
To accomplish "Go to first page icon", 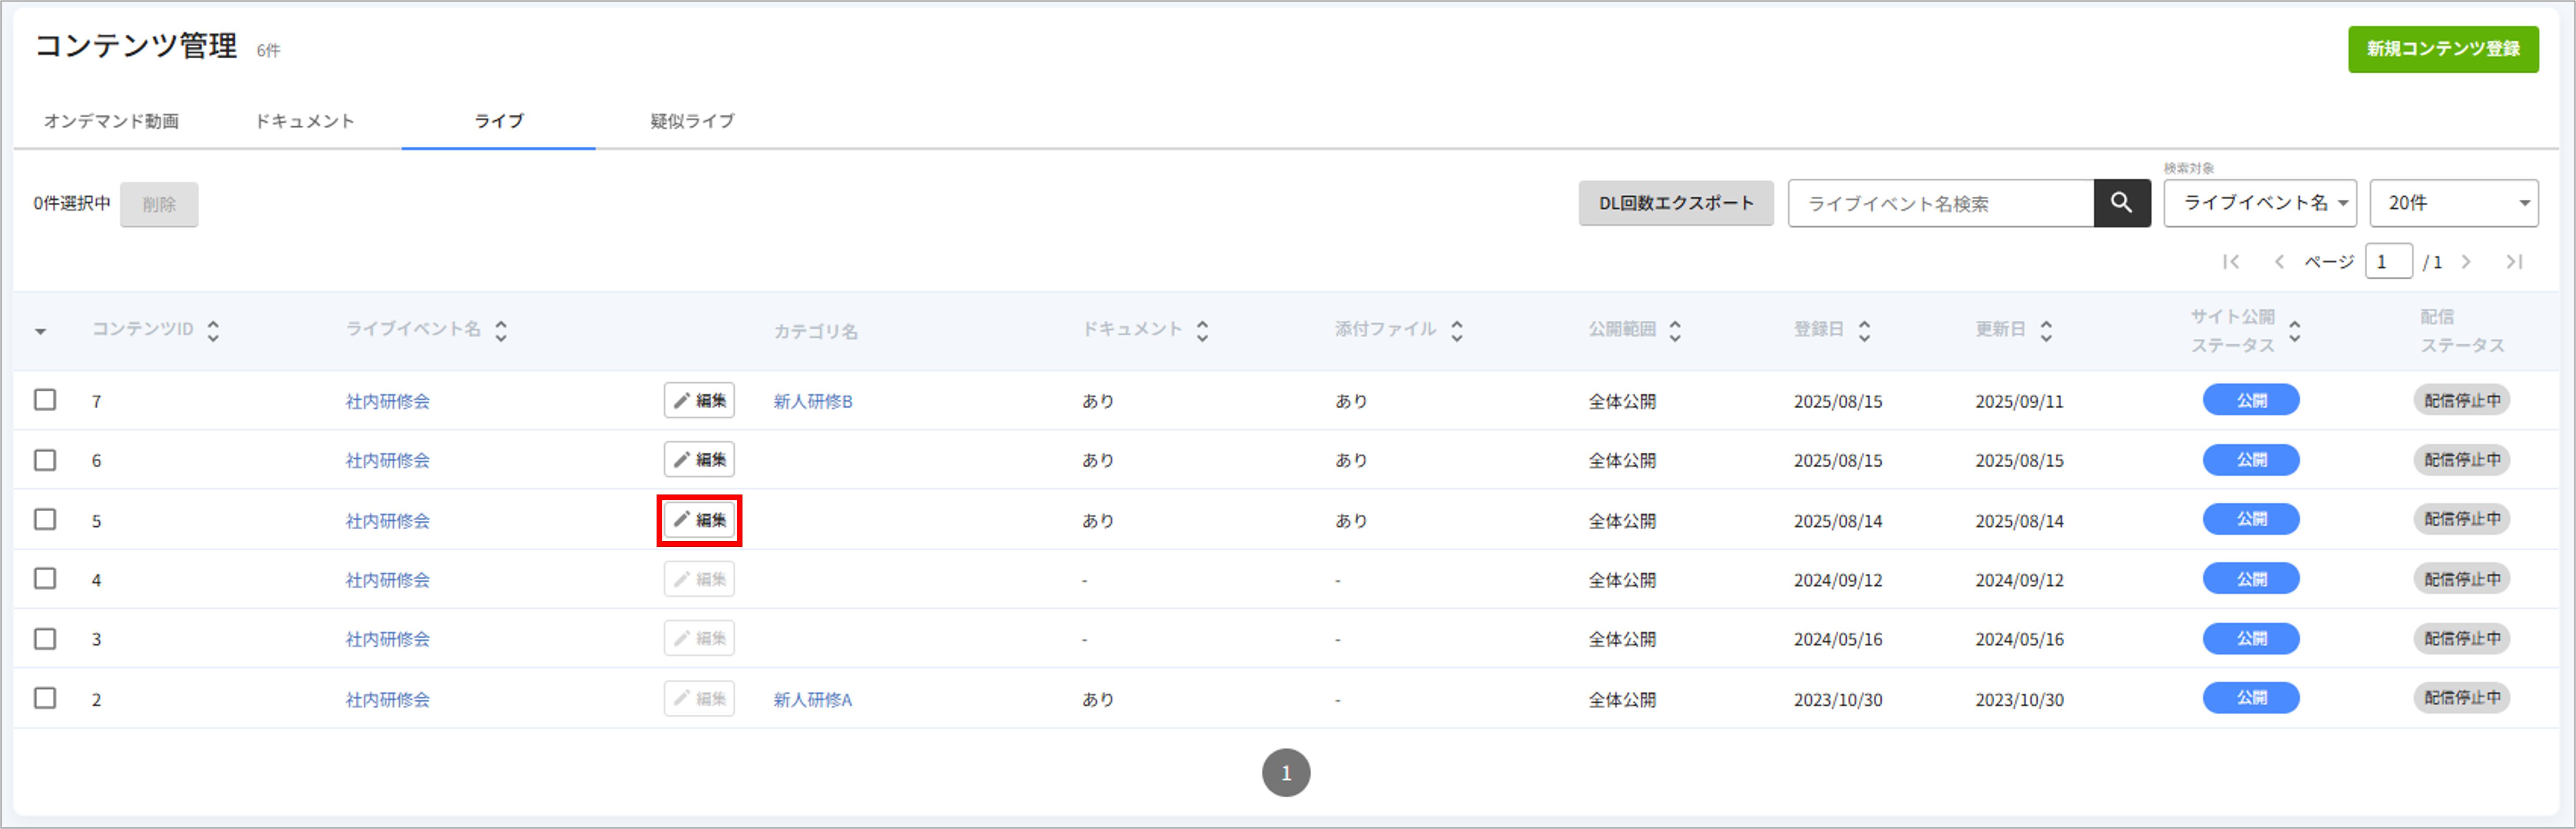I will pos(2231,262).
